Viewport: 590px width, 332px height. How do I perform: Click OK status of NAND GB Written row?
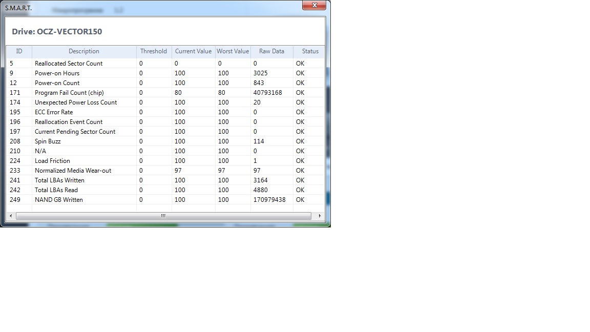[x=300, y=200]
